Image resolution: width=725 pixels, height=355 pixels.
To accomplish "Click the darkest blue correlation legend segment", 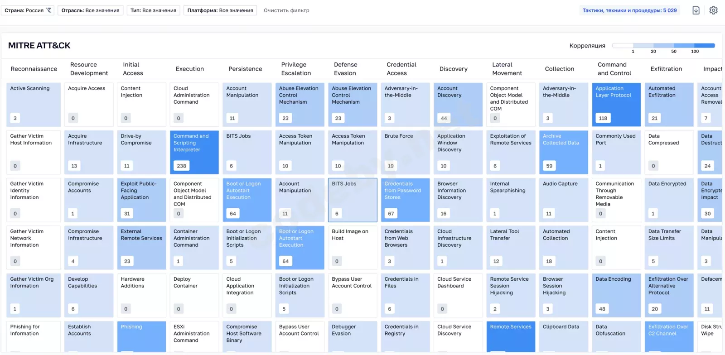I will click(x=705, y=45).
